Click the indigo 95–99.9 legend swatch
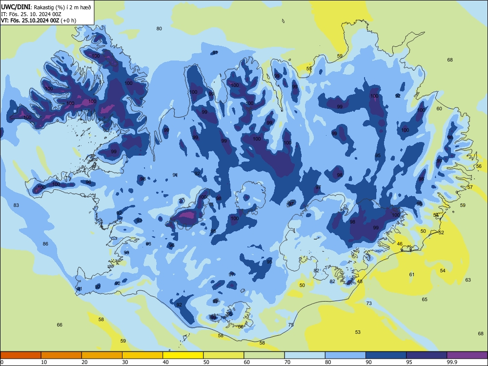 click(427, 355)
